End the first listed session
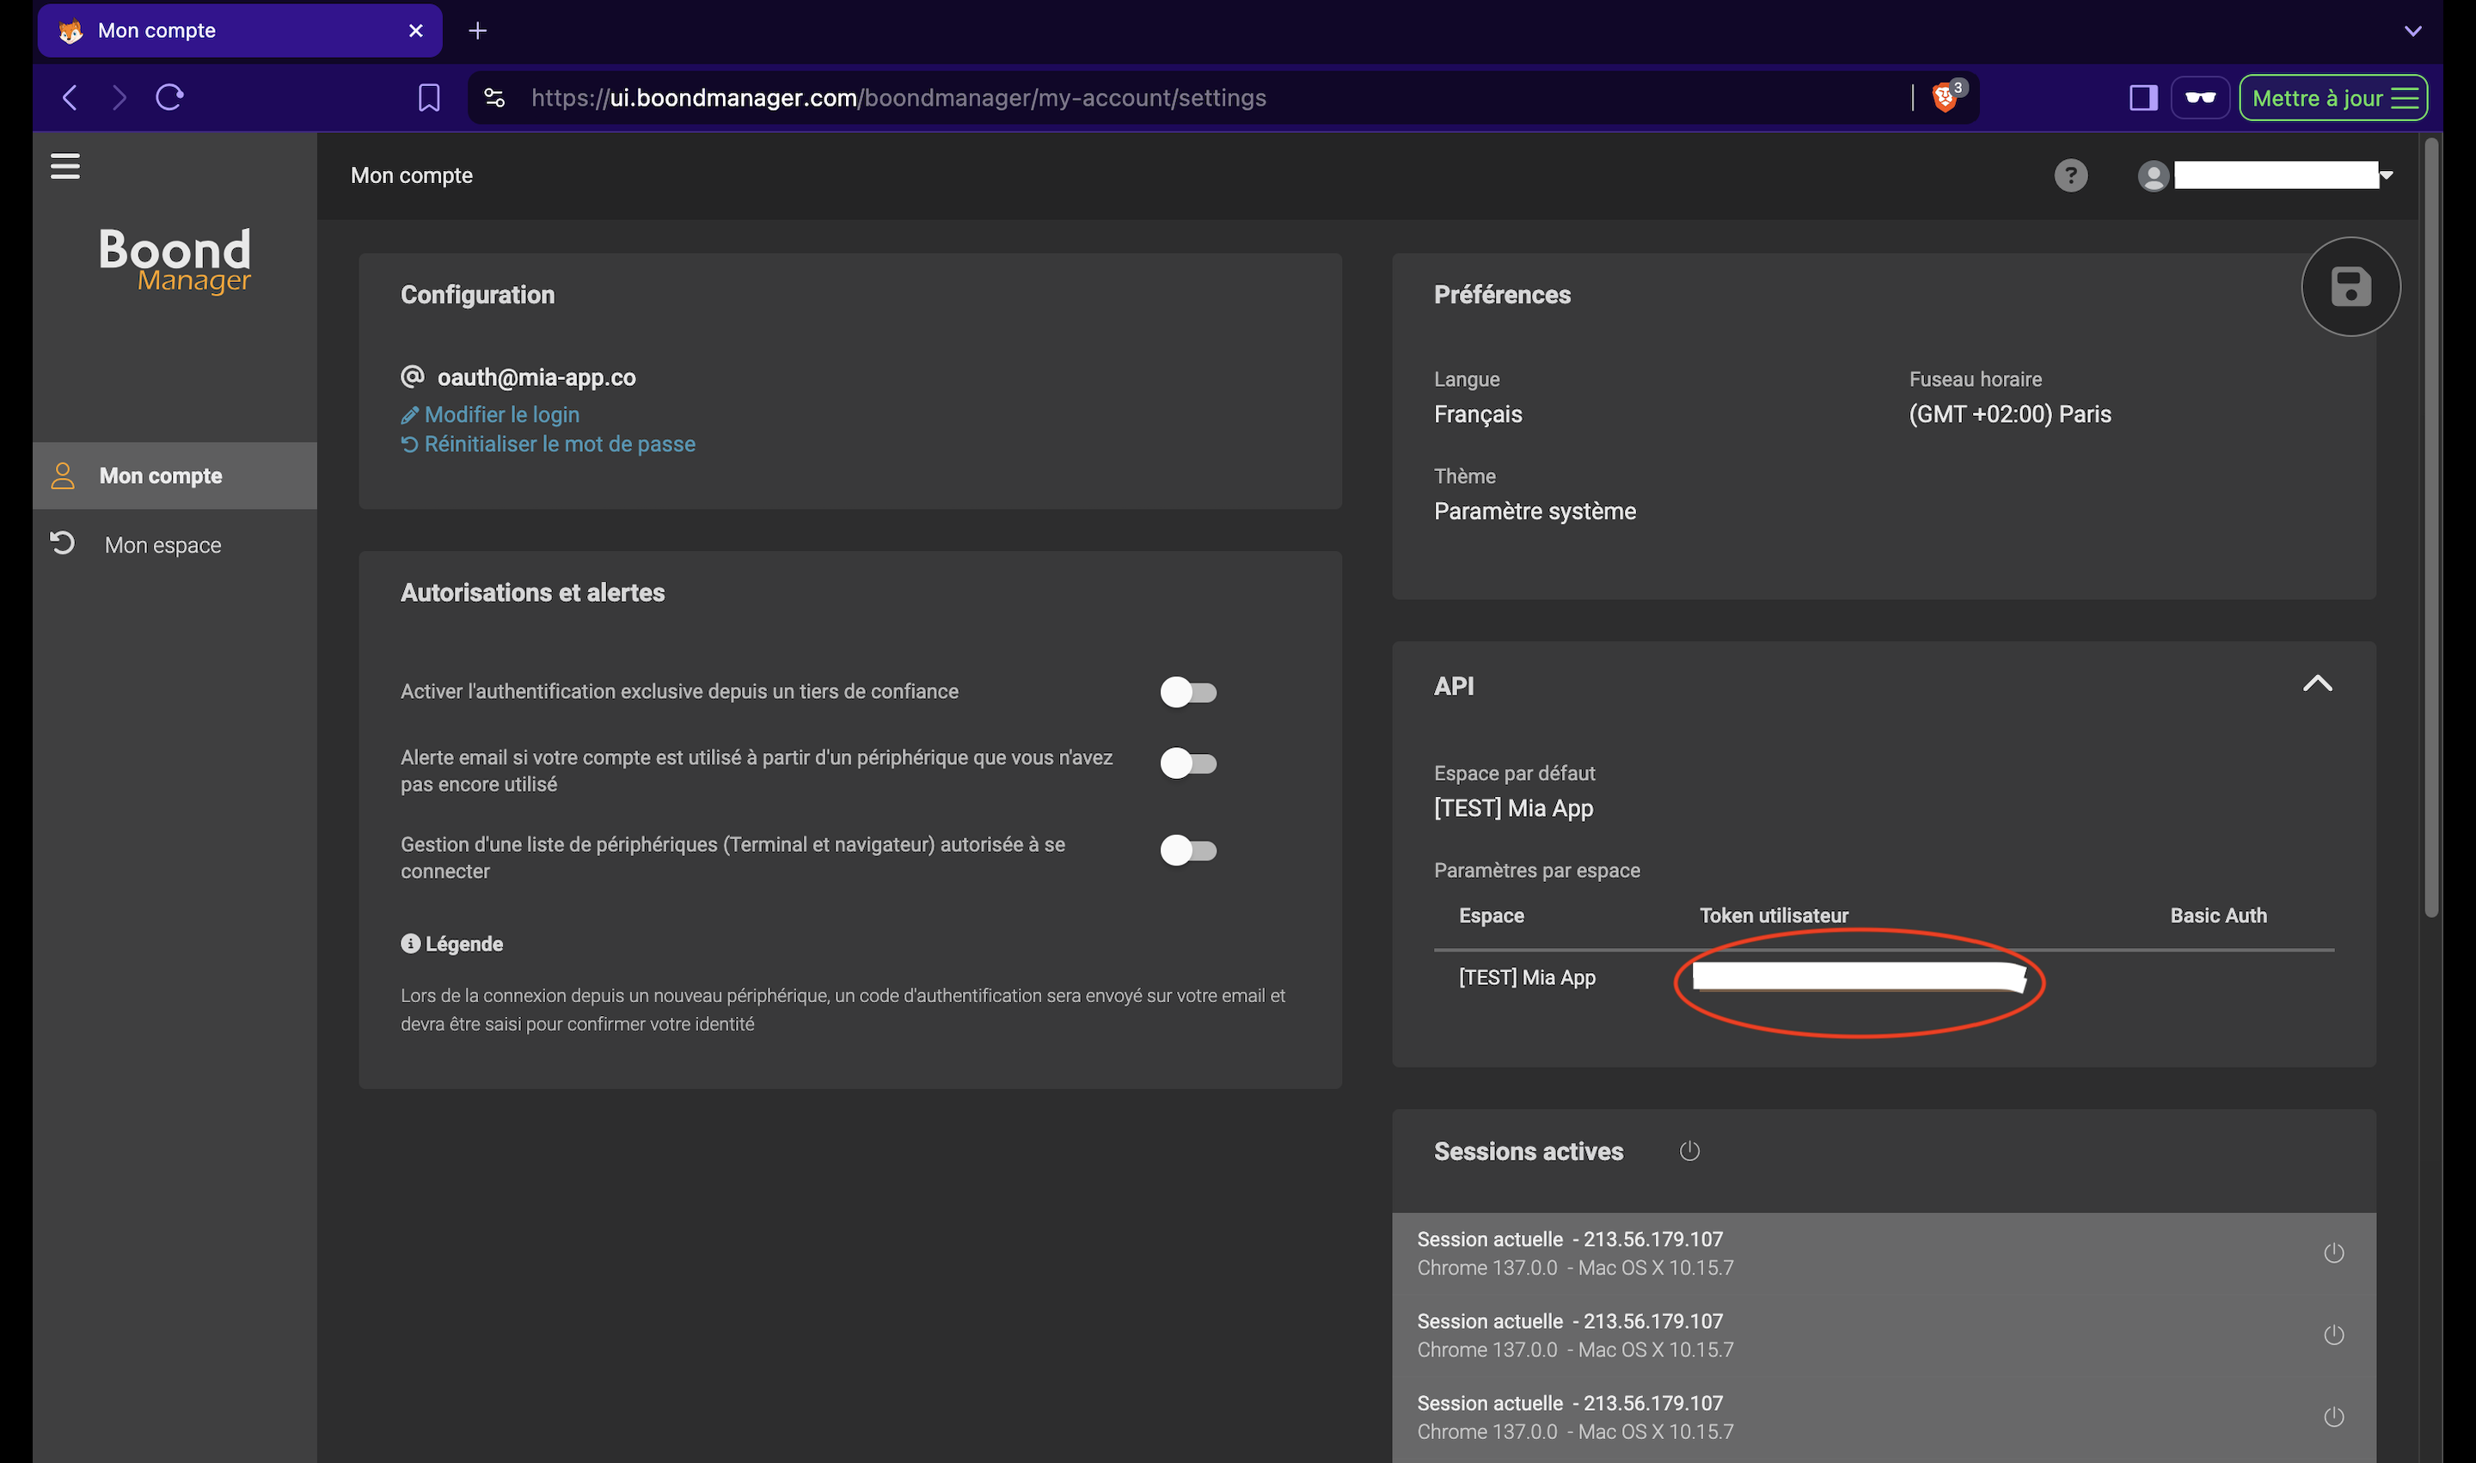The width and height of the screenshot is (2476, 1463). point(2333,1253)
